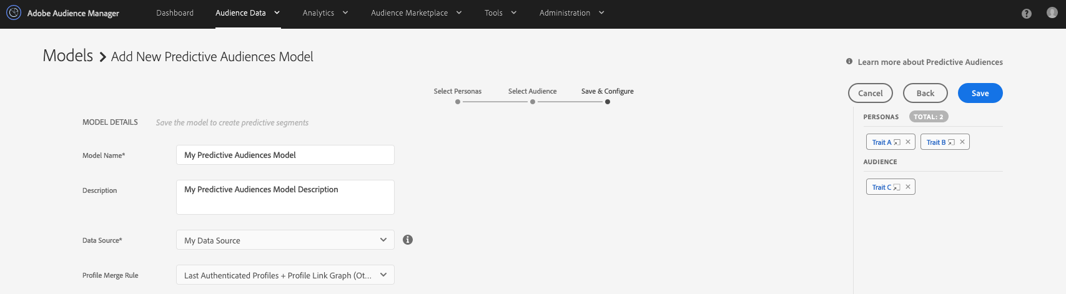Click the info icon beside Learn more

pyautogui.click(x=849, y=61)
